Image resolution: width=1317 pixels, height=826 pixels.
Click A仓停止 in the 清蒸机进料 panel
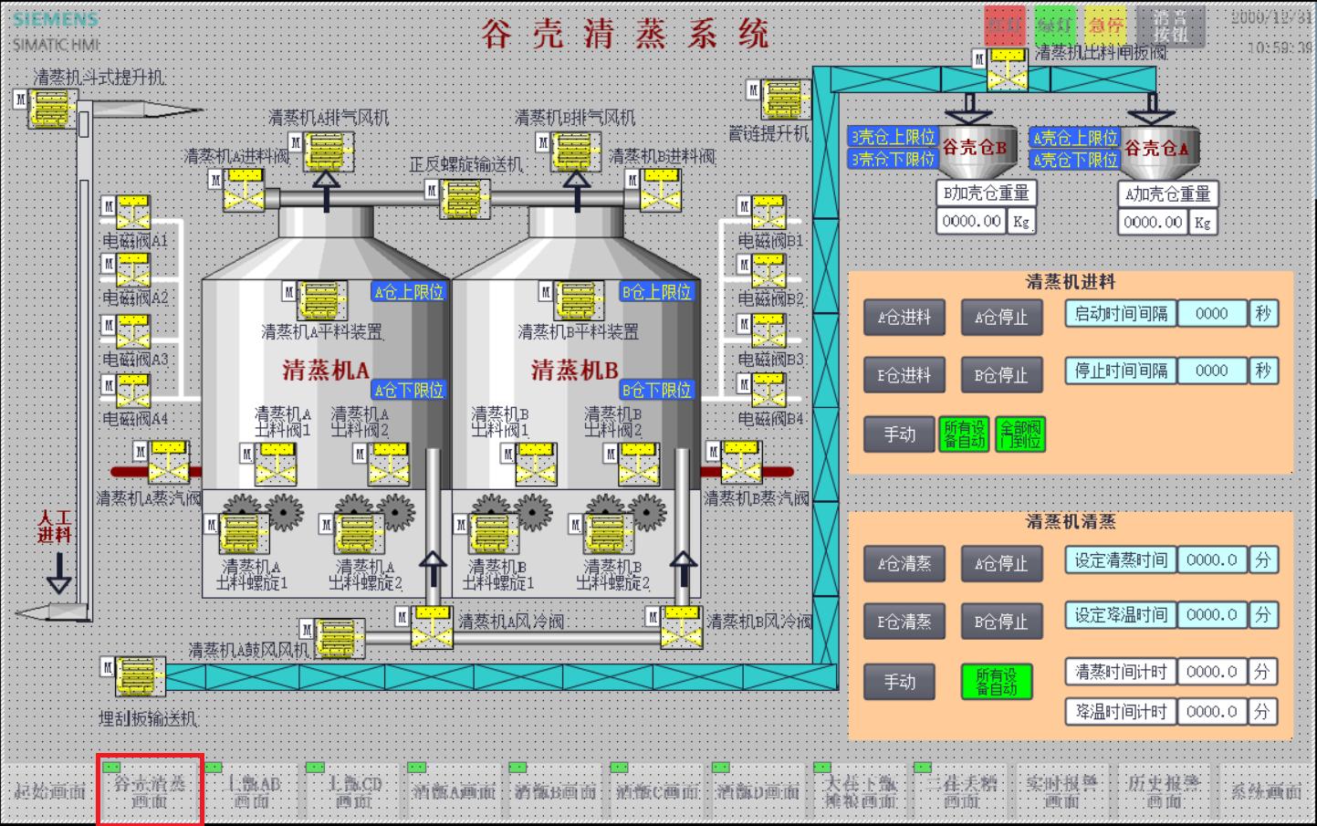(1001, 318)
